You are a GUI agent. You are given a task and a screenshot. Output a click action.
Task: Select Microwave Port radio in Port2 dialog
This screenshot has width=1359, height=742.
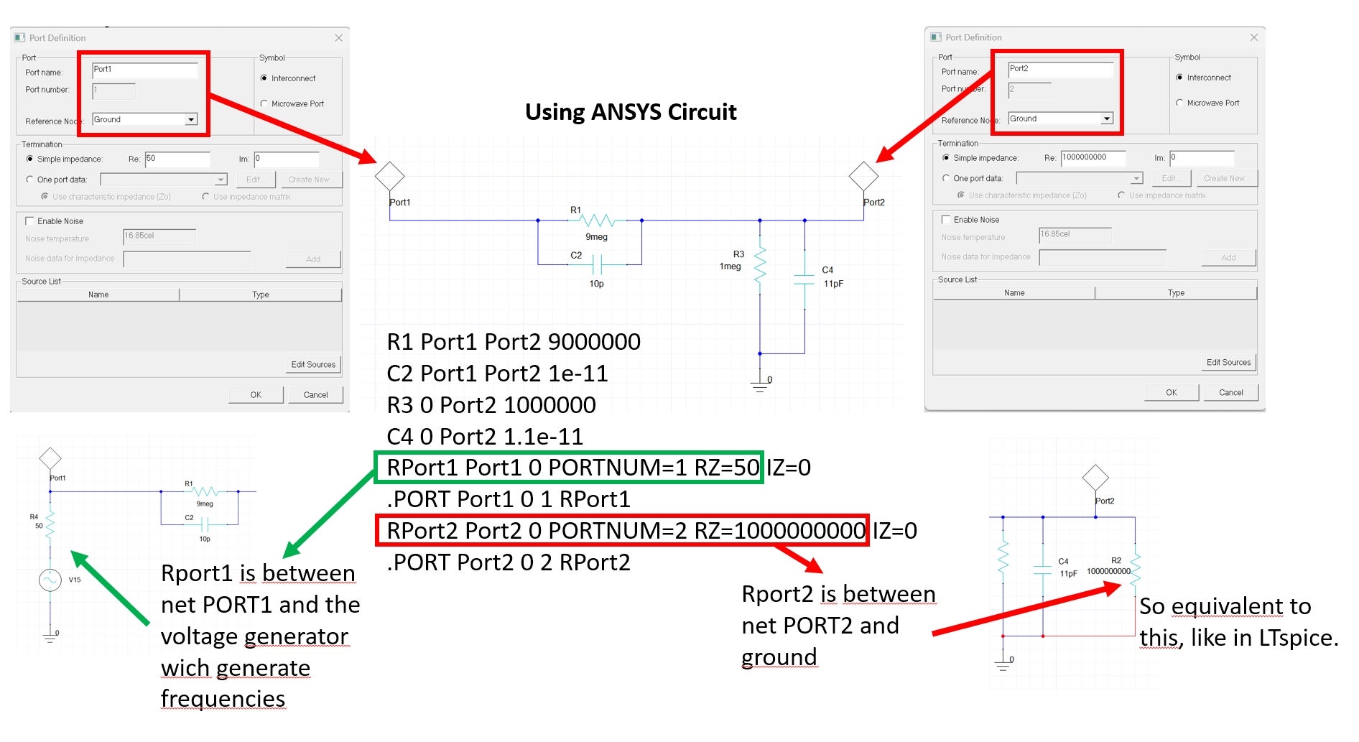[x=1179, y=103]
